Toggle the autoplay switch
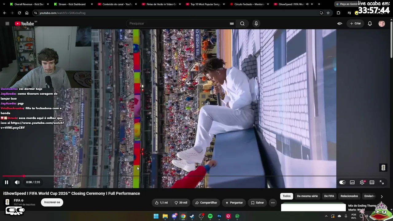Viewport: 393px width, 221px height. [342, 182]
